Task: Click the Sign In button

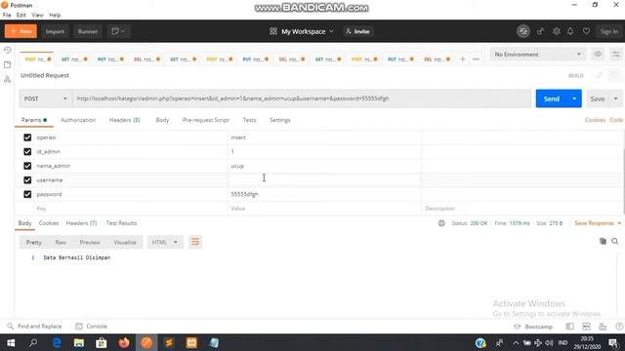Action: (608, 31)
